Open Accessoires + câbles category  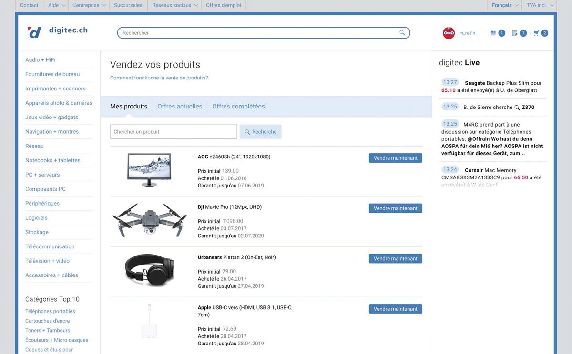point(51,275)
